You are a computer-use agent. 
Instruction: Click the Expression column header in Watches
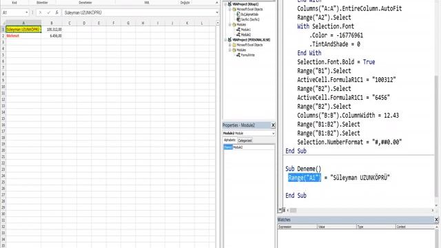(297, 227)
